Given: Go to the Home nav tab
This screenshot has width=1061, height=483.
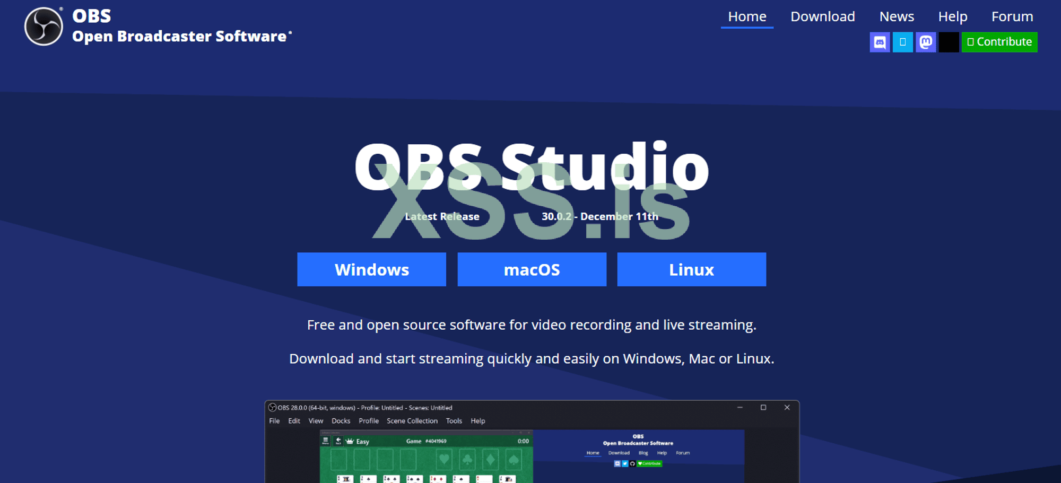Looking at the screenshot, I should 747,16.
